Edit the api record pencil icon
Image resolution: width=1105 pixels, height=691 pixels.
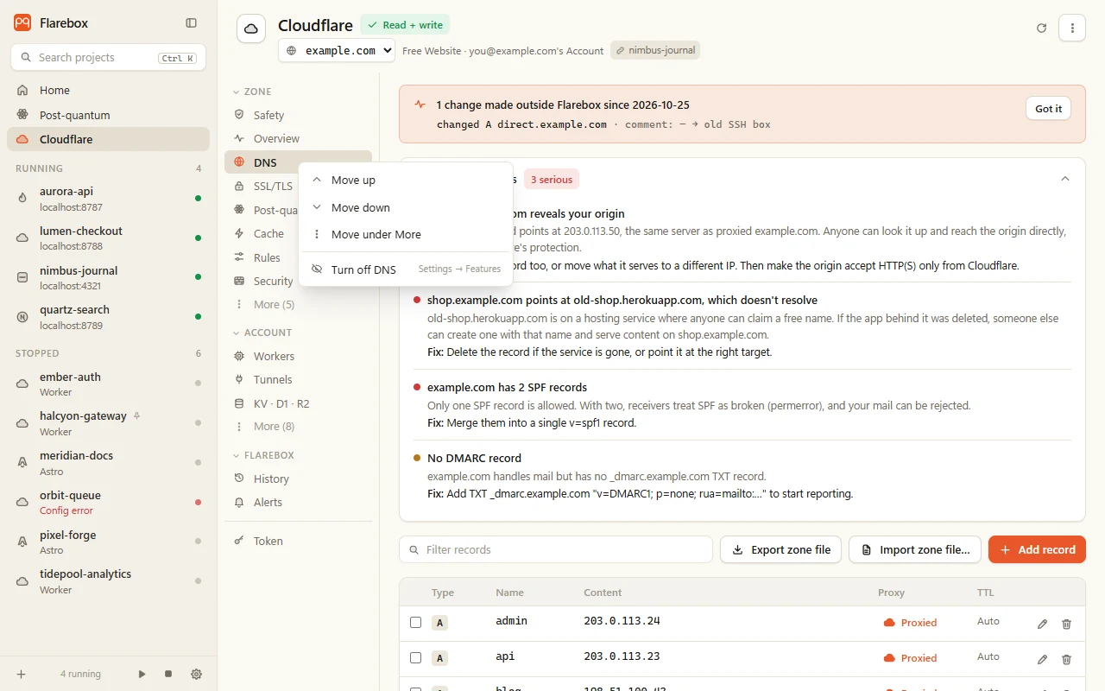pyautogui.click(x=1042, y=659)
